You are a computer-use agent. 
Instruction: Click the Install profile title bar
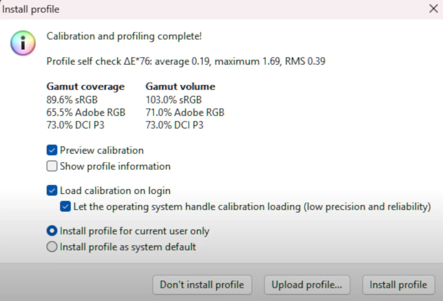31,9
